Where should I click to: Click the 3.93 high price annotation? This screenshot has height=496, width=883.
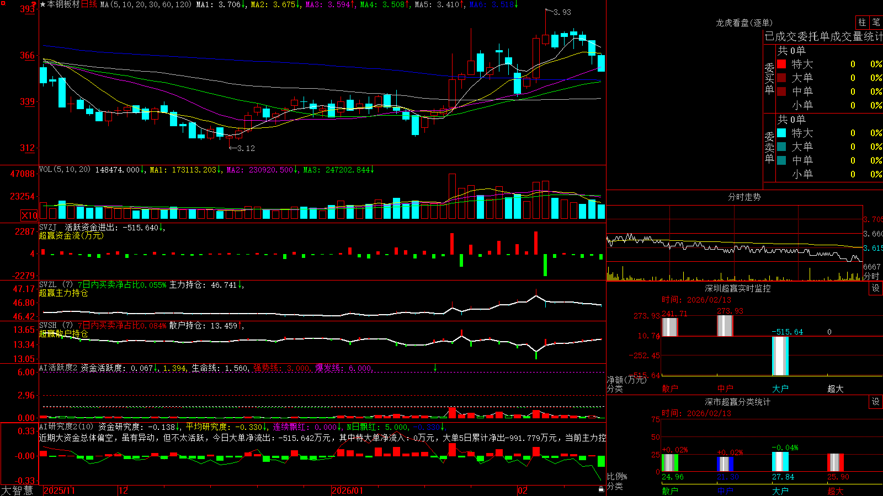(562, 12)
